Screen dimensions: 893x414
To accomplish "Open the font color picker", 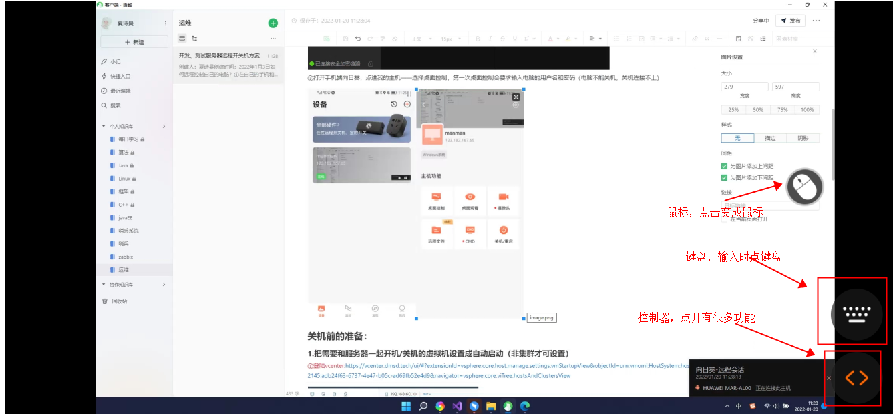I will [x=552, y=39].
